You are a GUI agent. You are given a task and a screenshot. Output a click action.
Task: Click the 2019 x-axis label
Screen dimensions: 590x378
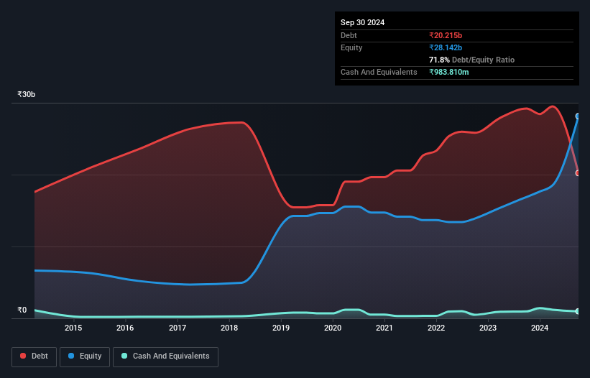(281, 328)
